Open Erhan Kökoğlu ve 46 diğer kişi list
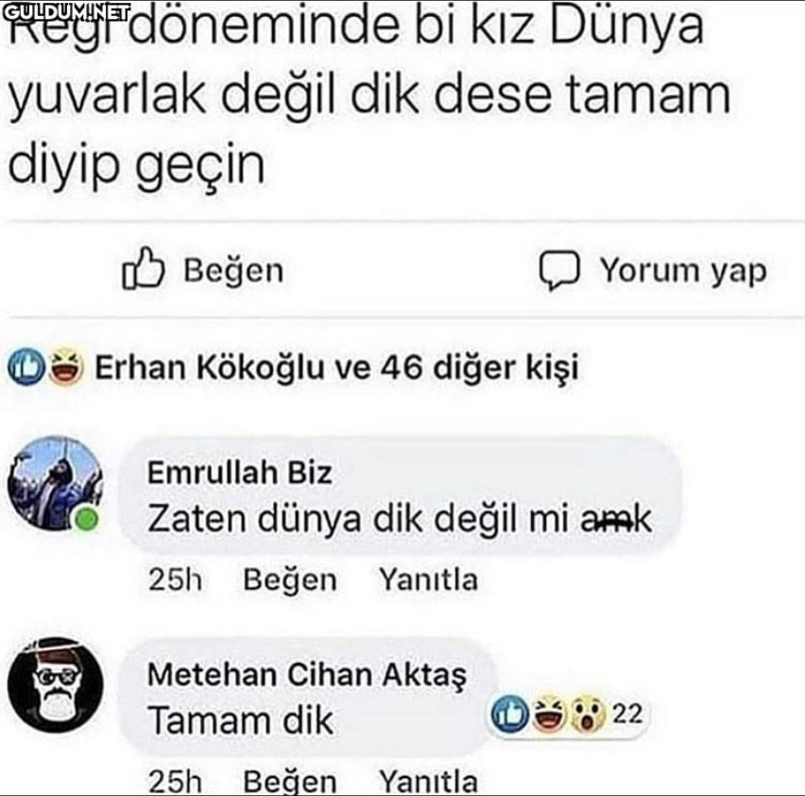The width and height of the screenshot is (805, 796). pos(336,368)
